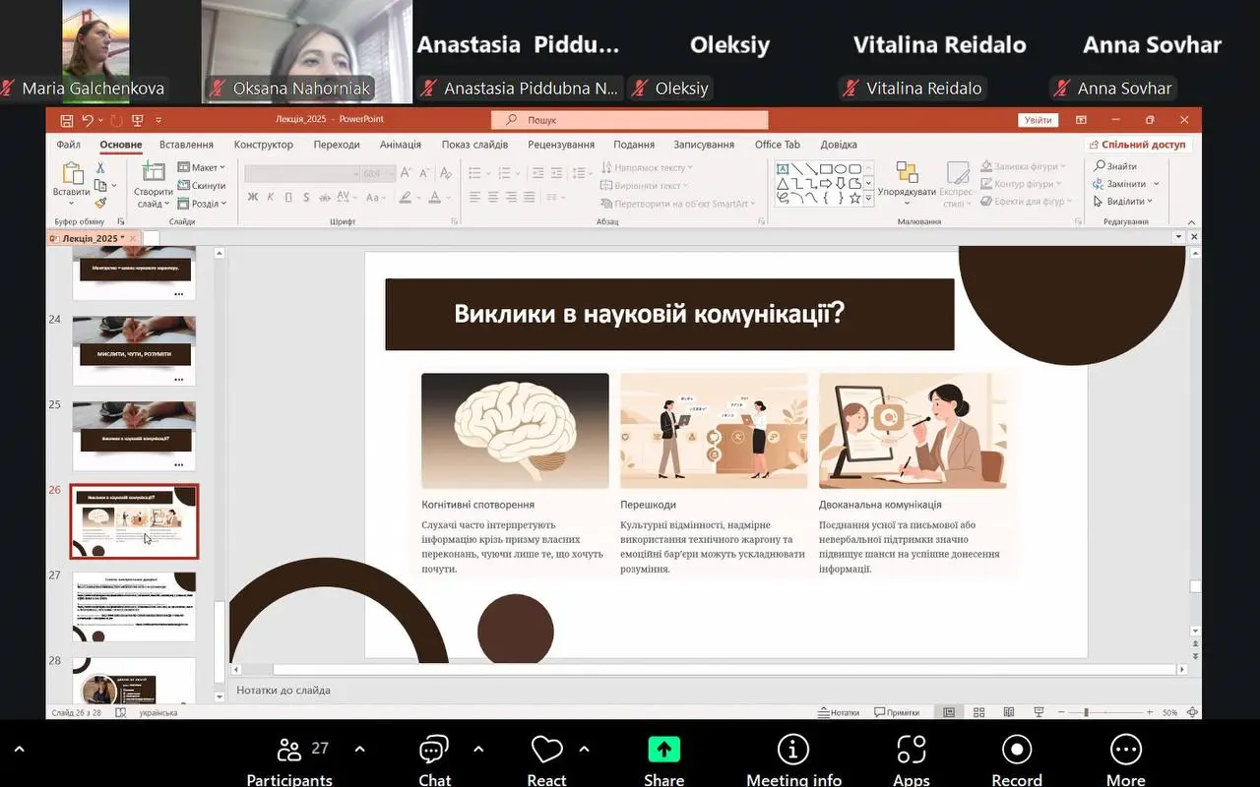This screenshot has height=787, width=1260.
Task: Switch to Reading view in status bar
Action: coord(1008,712)
